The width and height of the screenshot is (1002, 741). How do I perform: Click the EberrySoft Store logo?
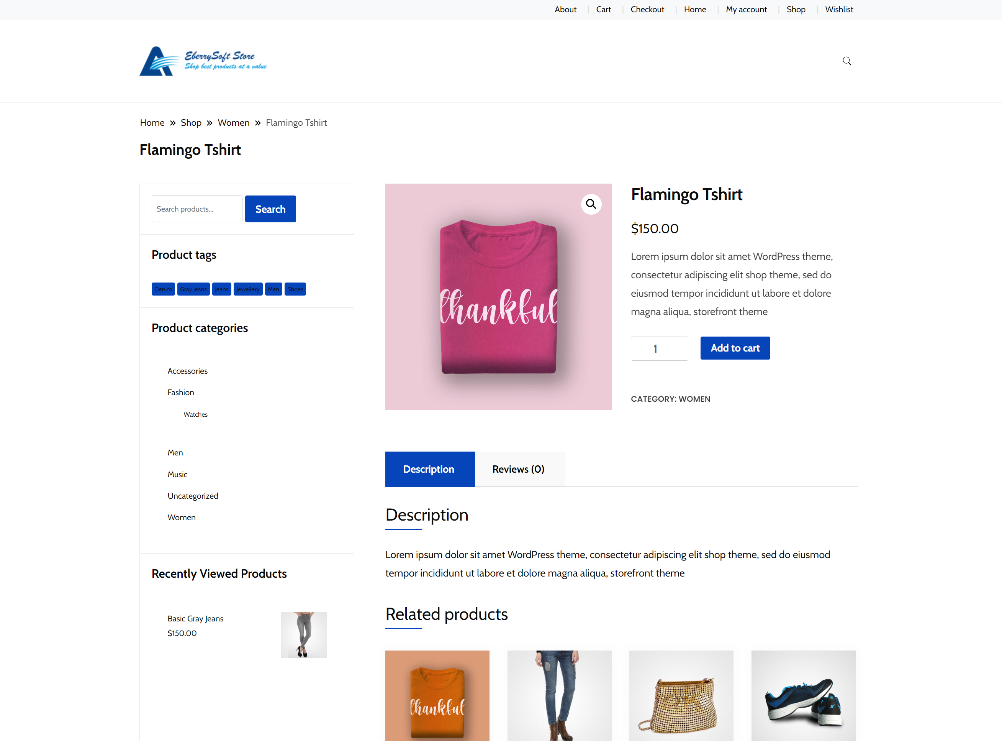(203, 61)
